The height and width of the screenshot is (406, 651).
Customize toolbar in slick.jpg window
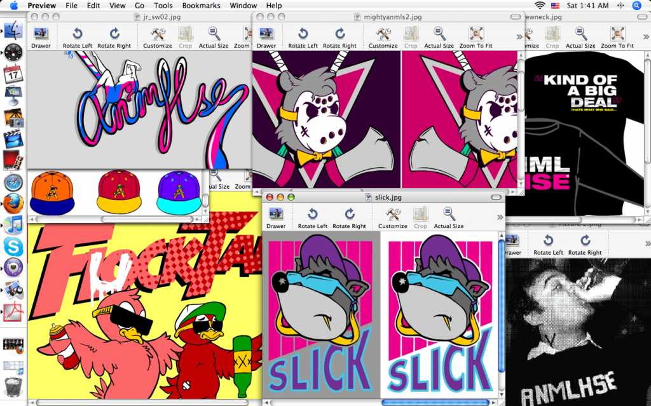click(x=392, y=219)
